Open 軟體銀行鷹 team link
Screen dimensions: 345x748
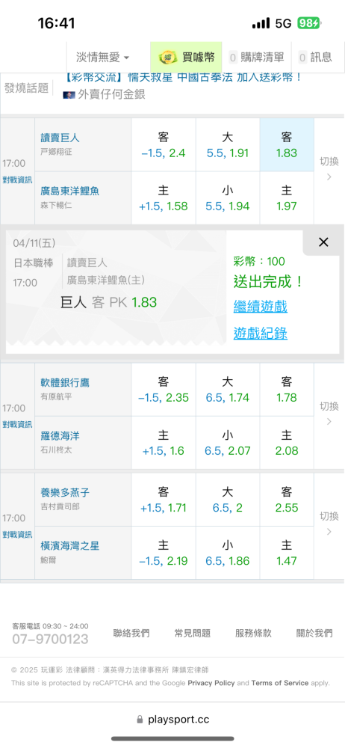point(65,382)
